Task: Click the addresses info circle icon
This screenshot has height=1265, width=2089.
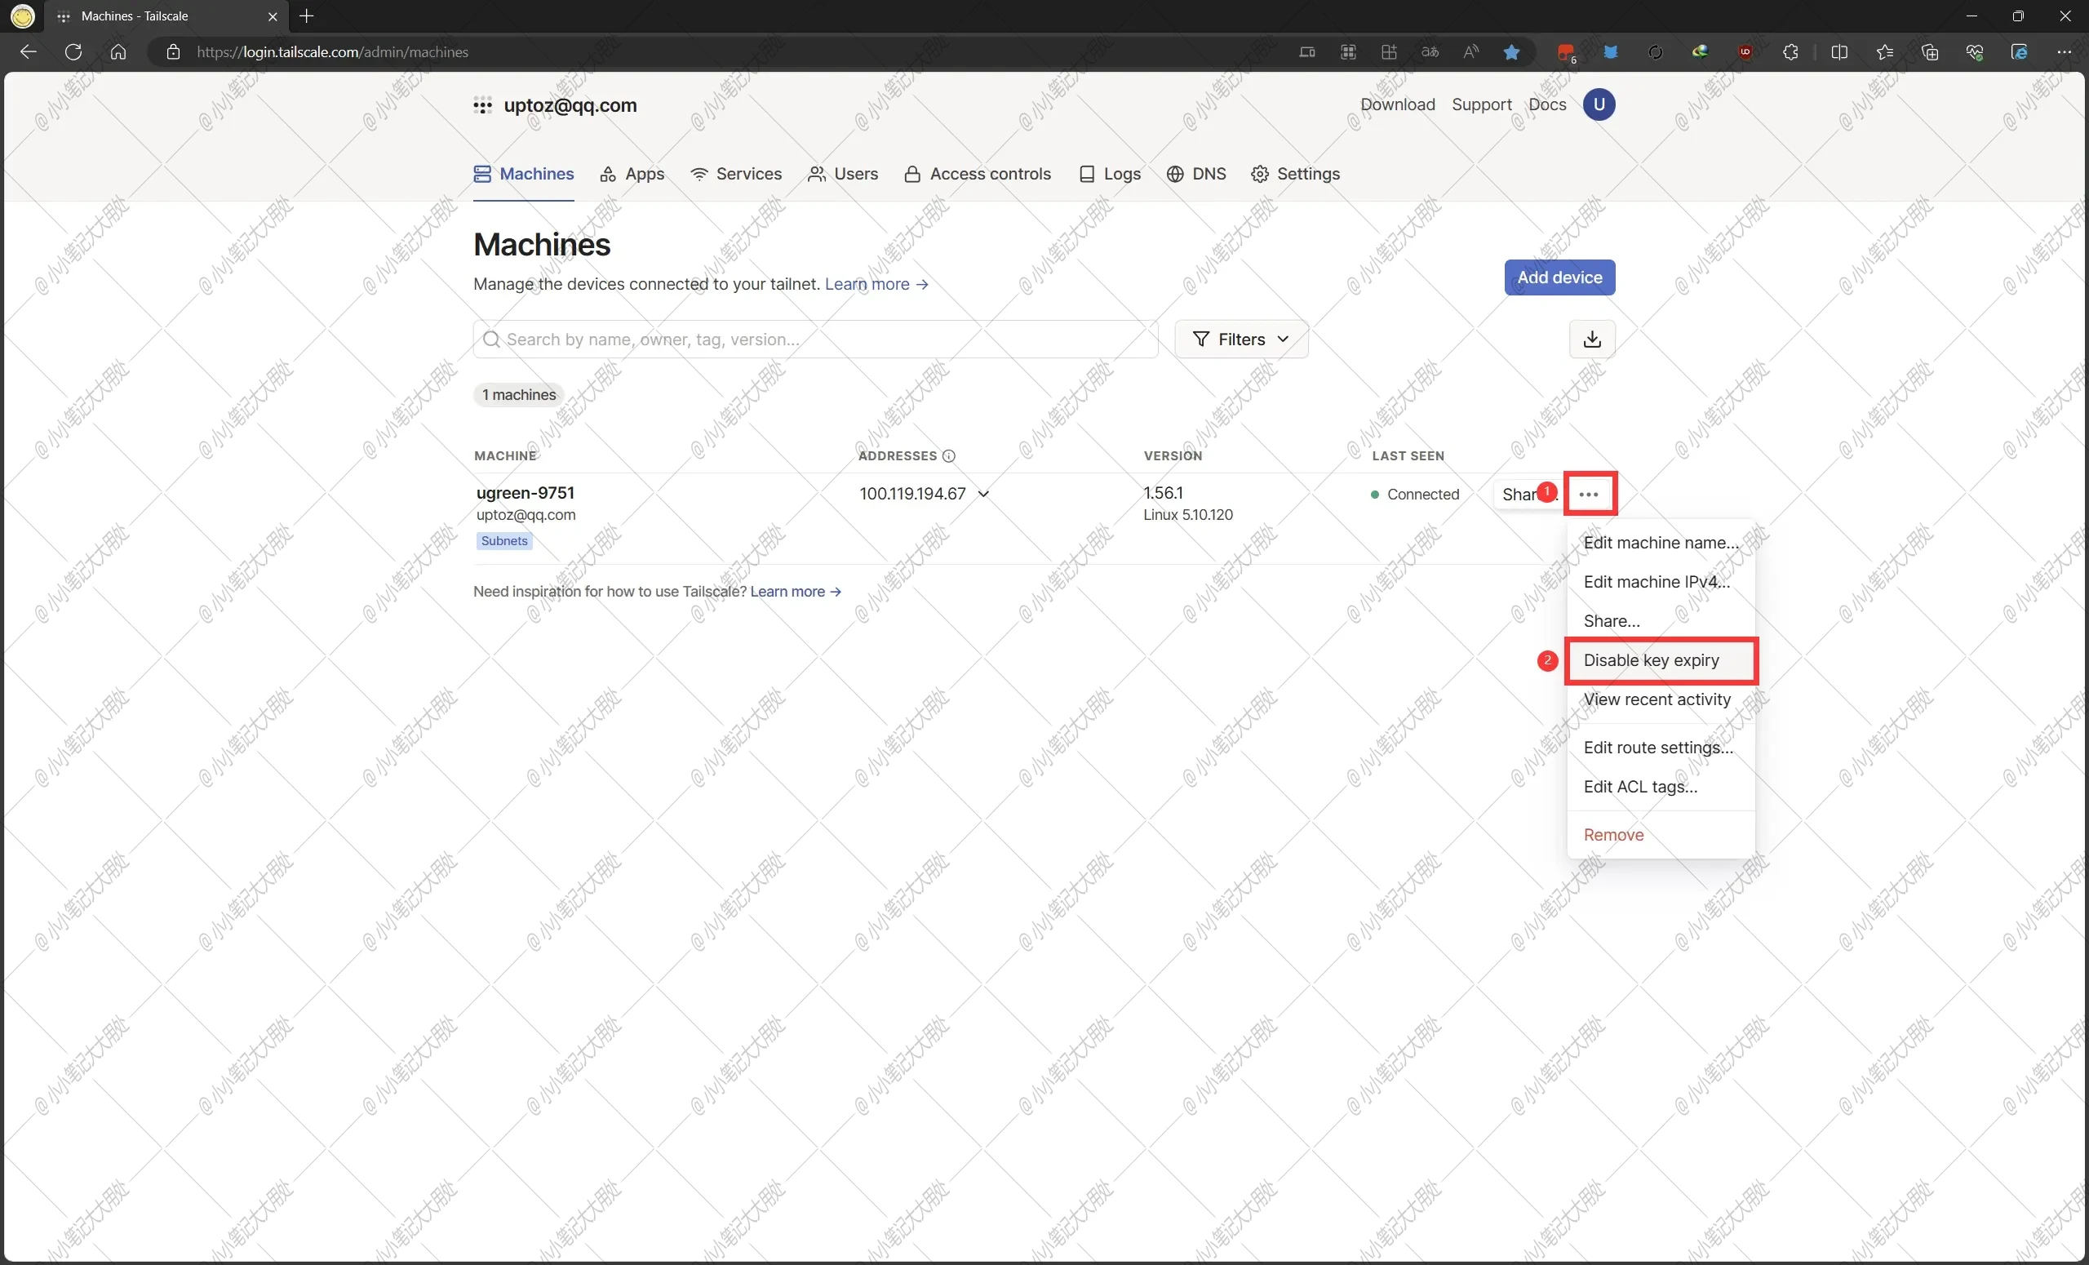Action: click(949, 456)
